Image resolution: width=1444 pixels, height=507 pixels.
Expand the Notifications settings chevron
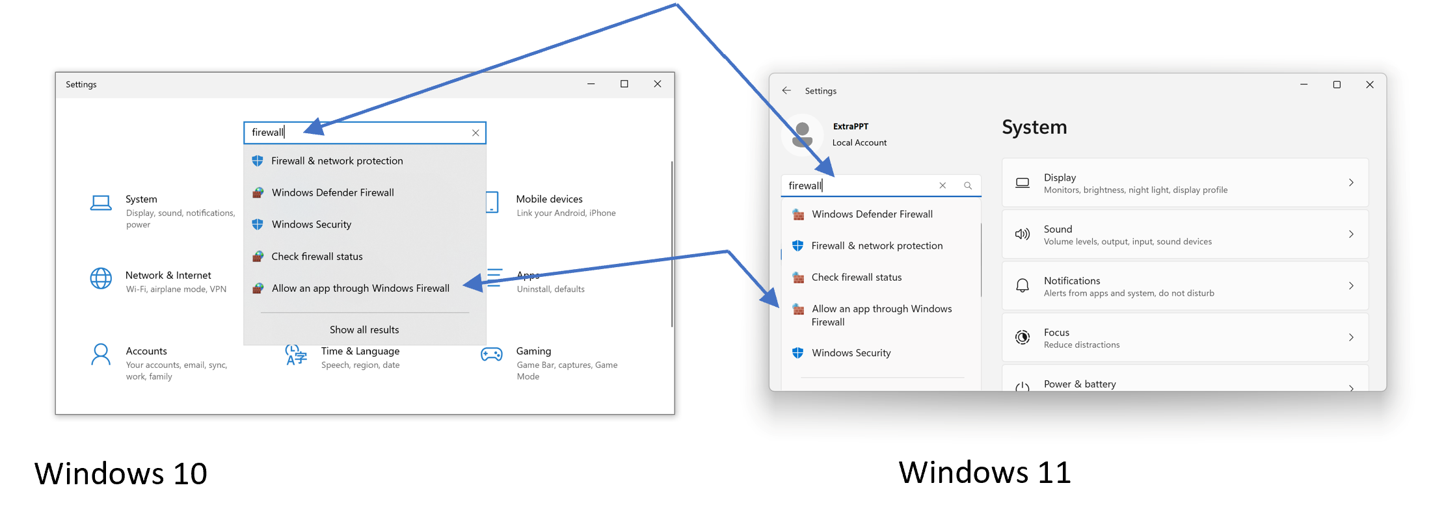pos(1351,285)
